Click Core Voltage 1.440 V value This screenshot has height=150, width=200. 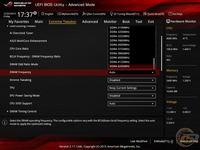187,49
